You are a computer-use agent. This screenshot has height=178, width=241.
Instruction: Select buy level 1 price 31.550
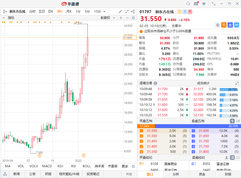click(152, 131)
